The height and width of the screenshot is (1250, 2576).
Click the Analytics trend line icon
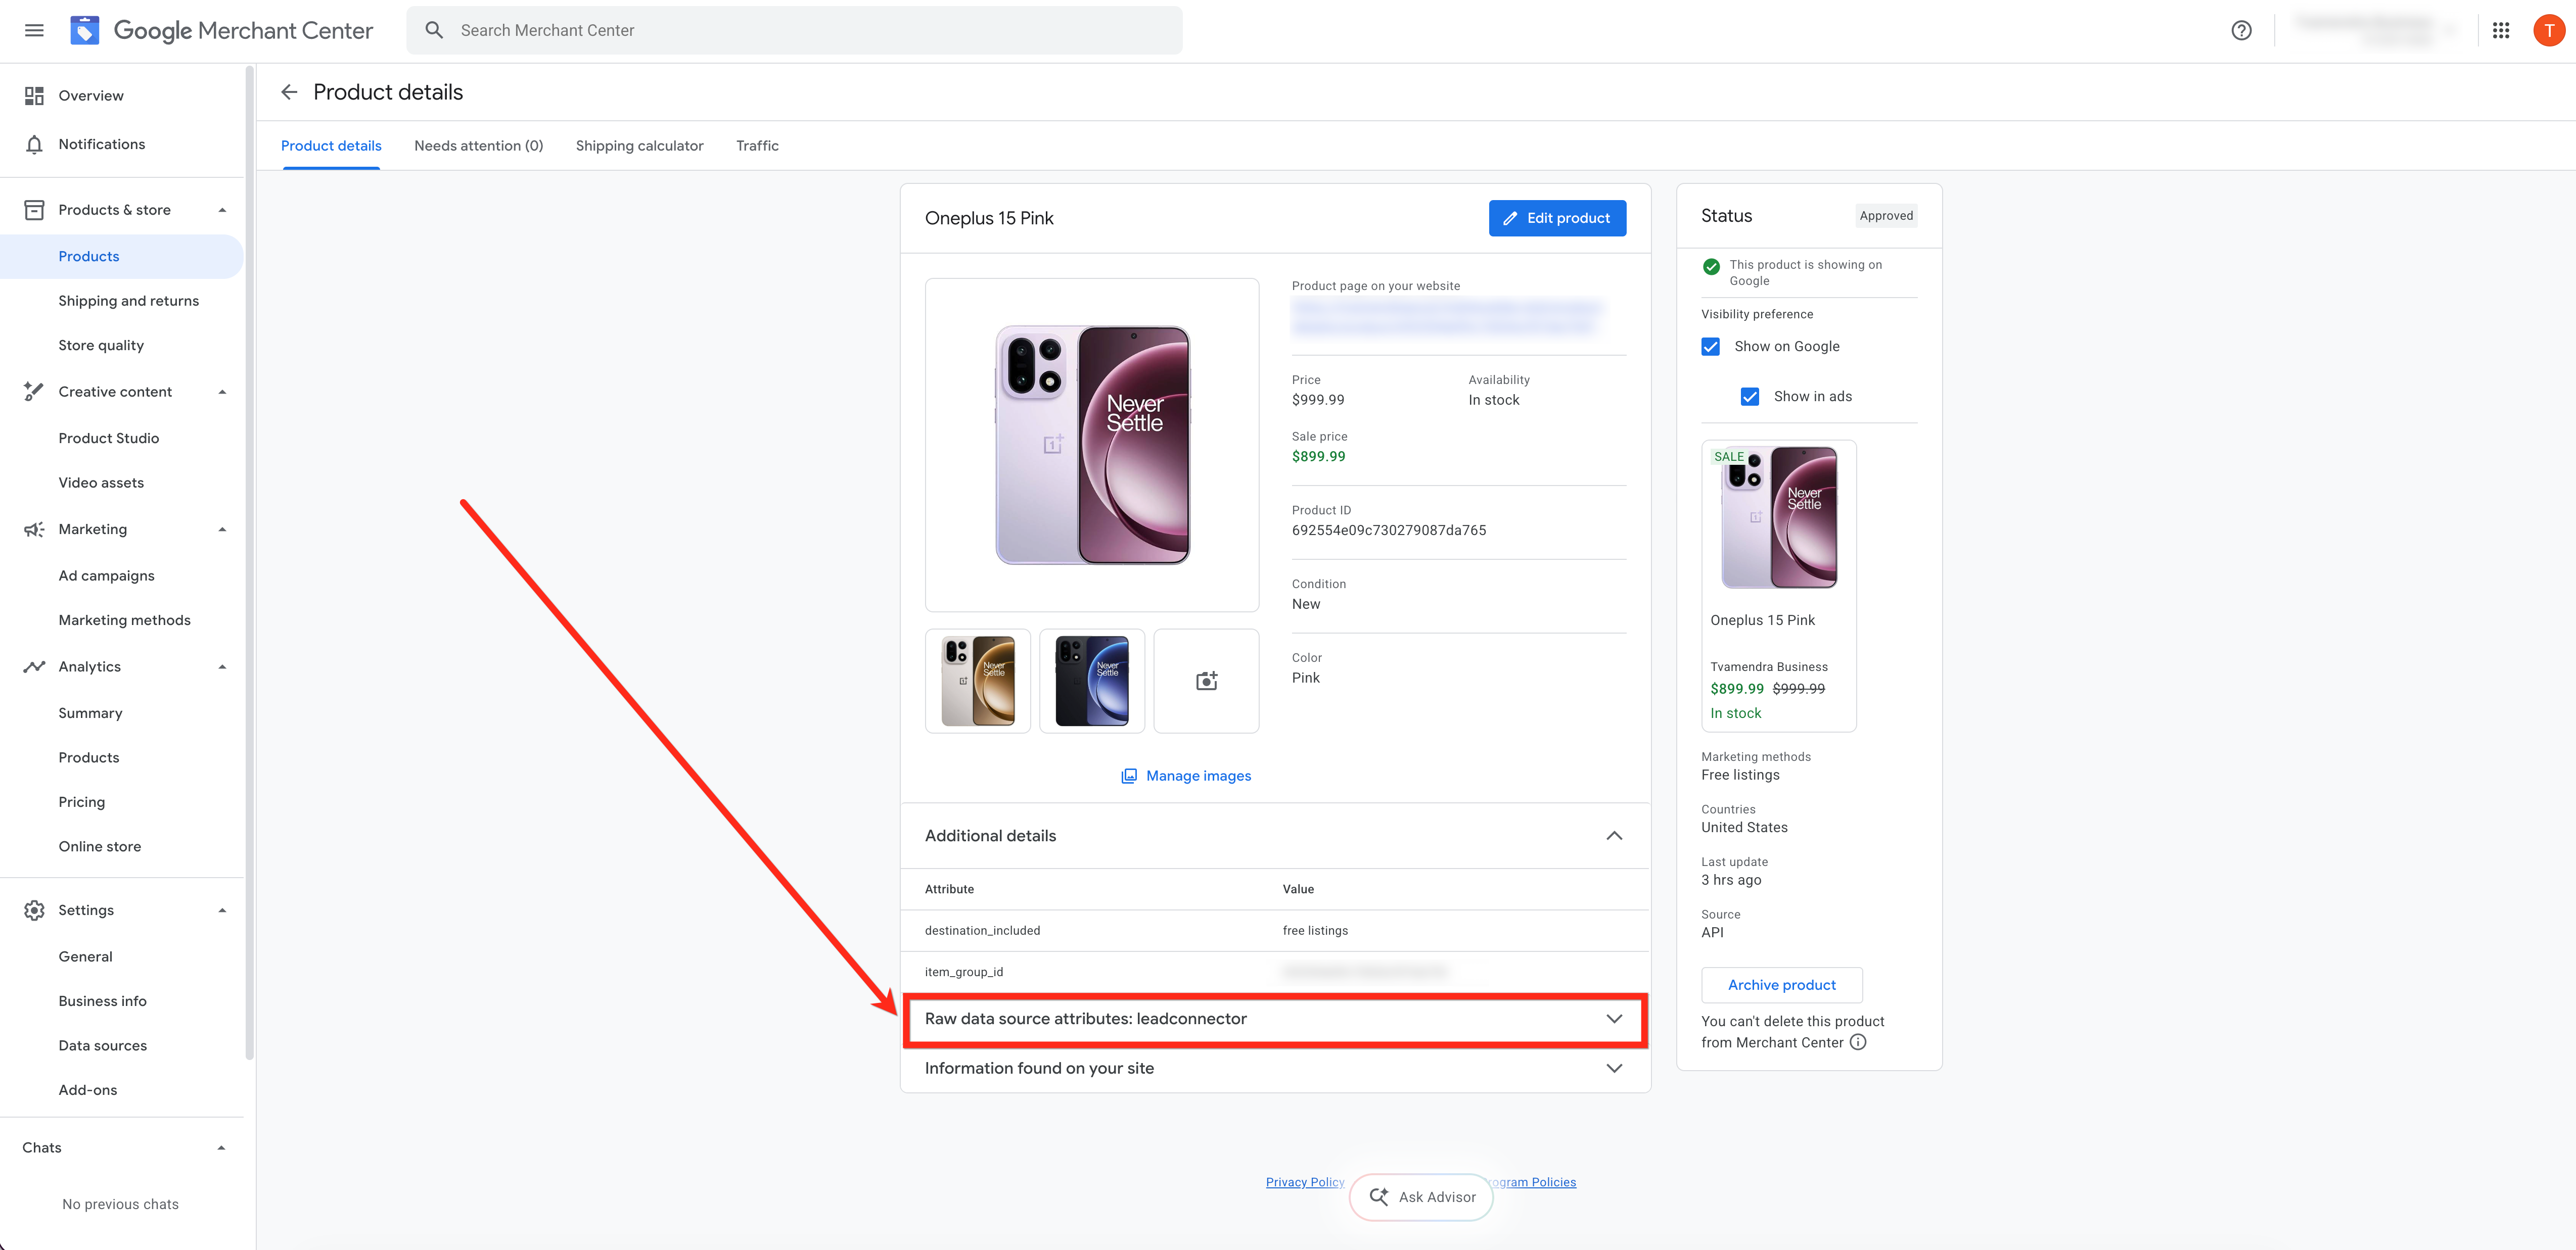(34, 666)
